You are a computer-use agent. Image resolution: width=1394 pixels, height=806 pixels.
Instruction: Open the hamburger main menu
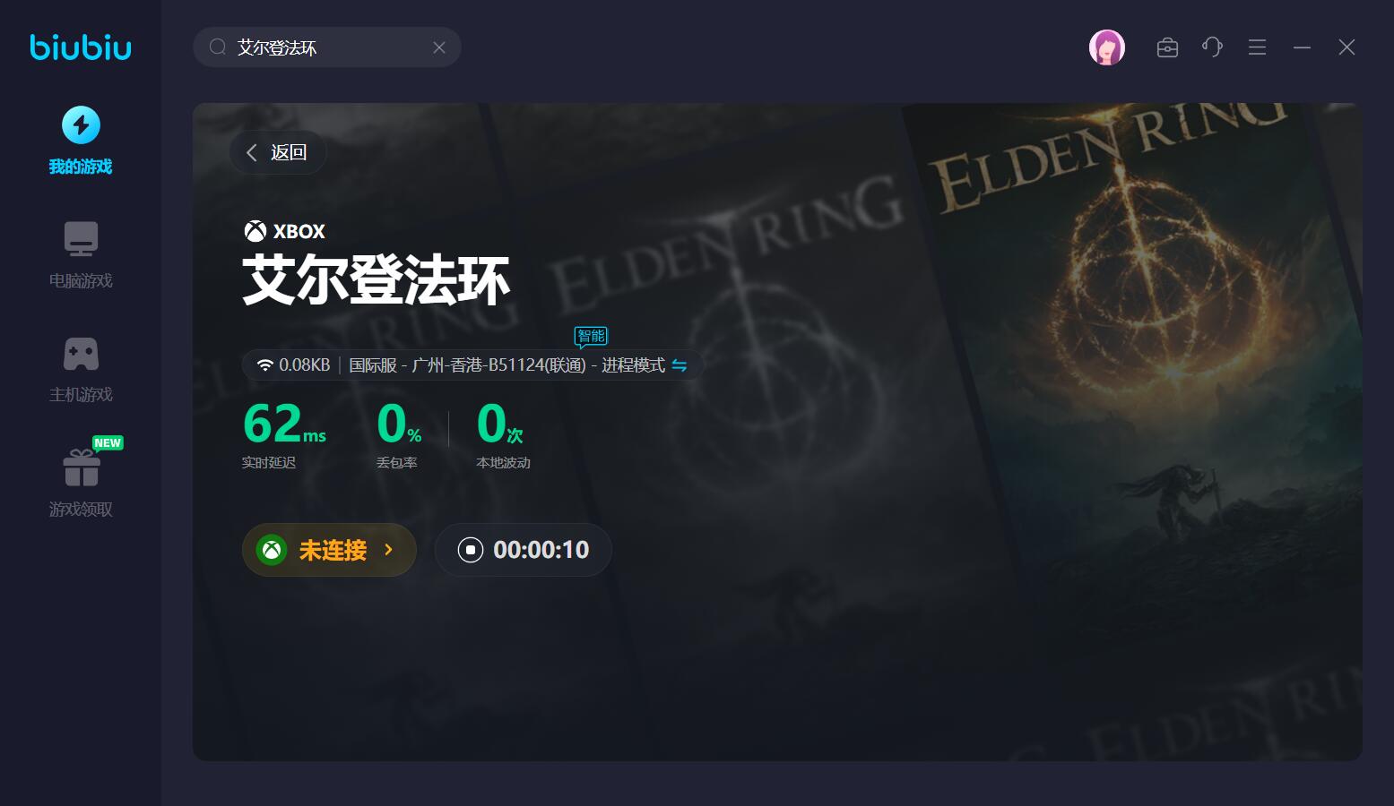(1257, 47)
